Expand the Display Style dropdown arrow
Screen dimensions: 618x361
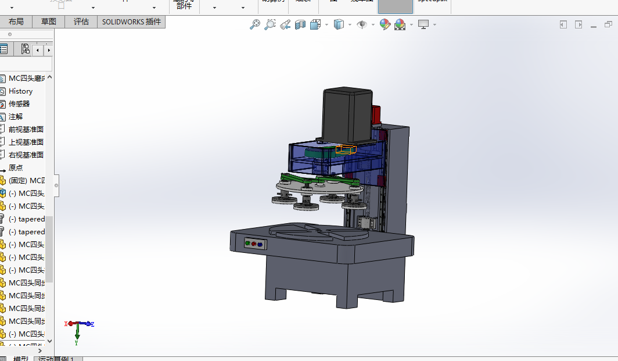pyautogui.click(x=350, y=25)
